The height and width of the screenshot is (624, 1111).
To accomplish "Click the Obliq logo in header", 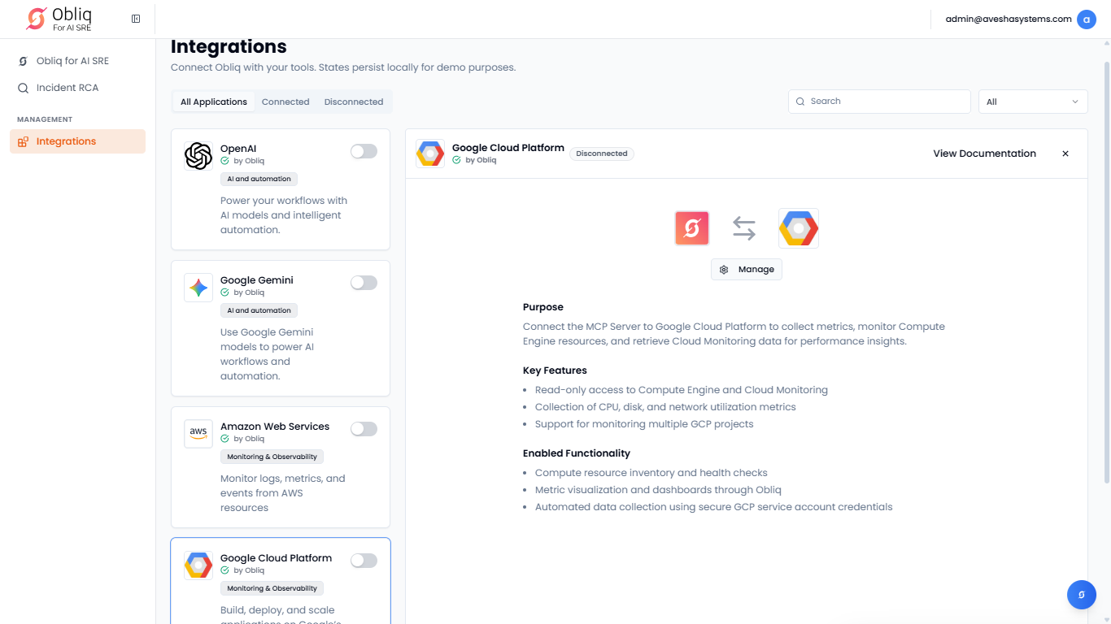I will tap(59, 19).
